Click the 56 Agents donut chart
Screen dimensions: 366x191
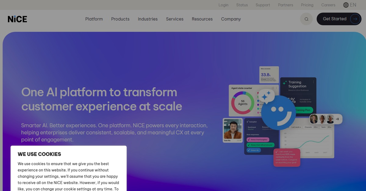(242, 102)
